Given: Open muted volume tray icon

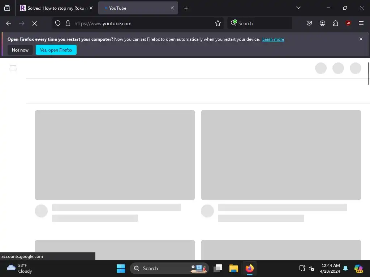Looking at the screenshot, I should tap(311, 268).
